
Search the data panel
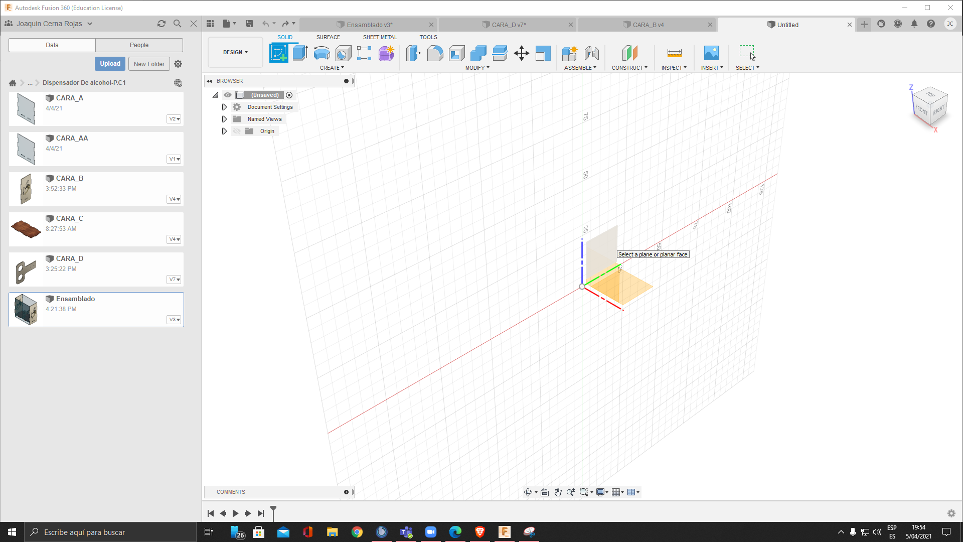point(178,24)
